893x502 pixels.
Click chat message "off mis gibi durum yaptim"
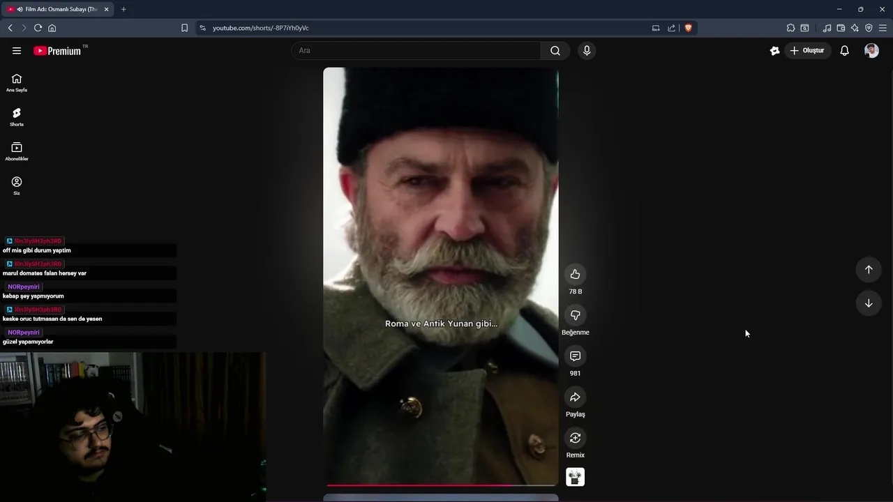(37, 250)
